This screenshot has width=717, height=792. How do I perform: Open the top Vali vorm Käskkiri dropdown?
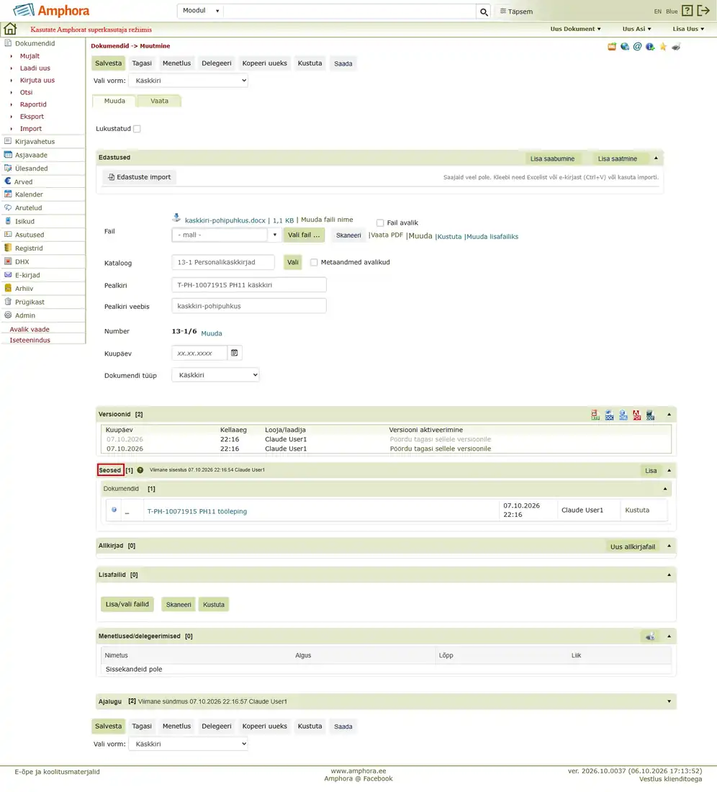pos(188,81)
